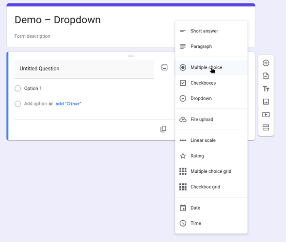Screen dimensions: 286x242
Task: Choose File upload question type
Action: click(x=211, y=119)
